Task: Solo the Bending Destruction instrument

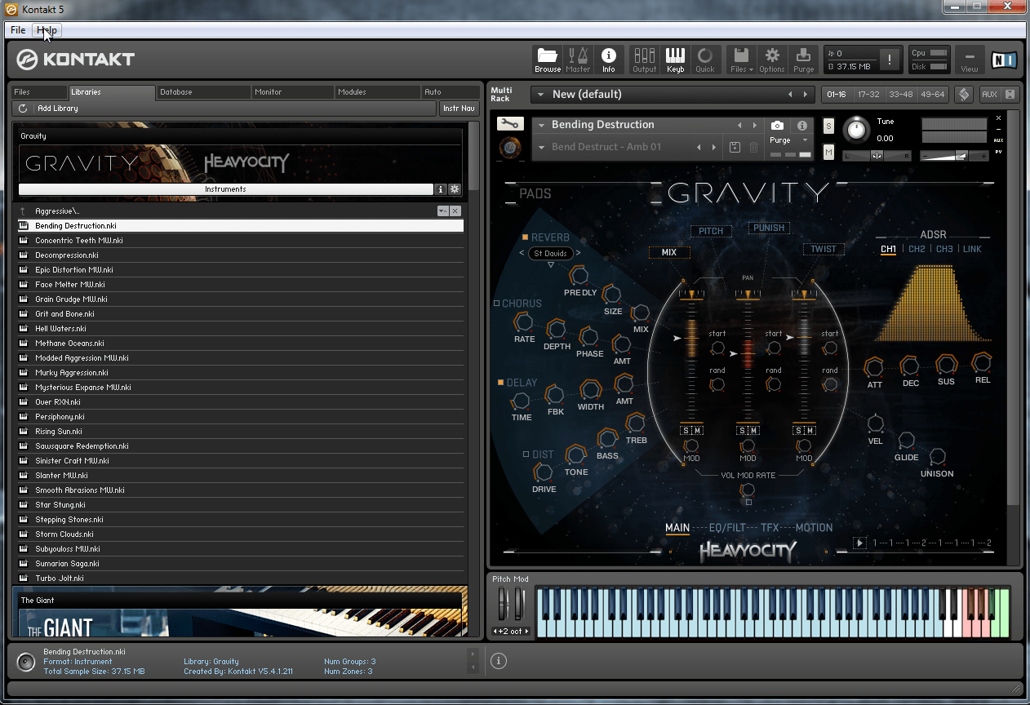Action: click(828, 126)
